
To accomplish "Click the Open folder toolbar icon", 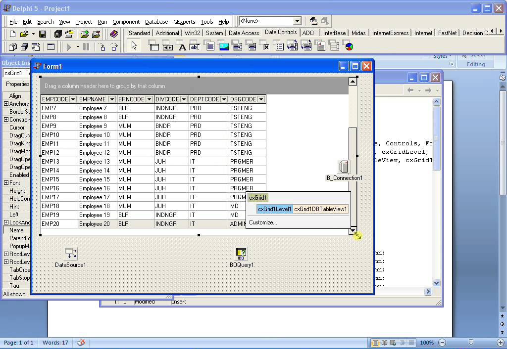I will click(24, 34).
